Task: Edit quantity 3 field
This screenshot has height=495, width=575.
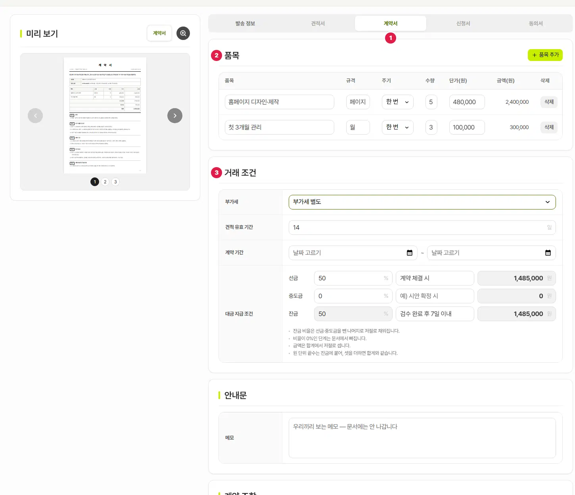Action: 431,127
